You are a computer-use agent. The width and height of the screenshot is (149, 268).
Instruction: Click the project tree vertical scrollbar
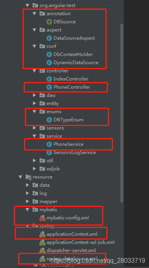pyautogui.click(x=122, y=113)
